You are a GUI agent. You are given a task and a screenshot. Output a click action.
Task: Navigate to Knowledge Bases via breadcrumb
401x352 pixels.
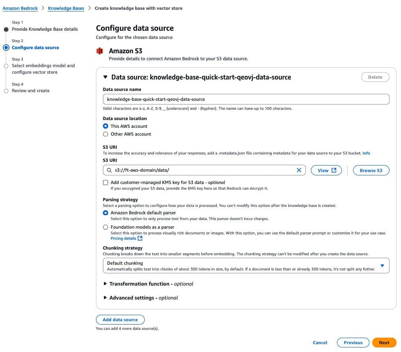[66, 8]
